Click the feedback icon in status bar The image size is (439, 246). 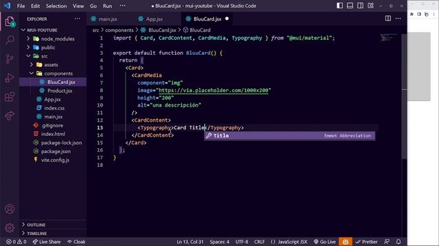[x=387, y=241]
